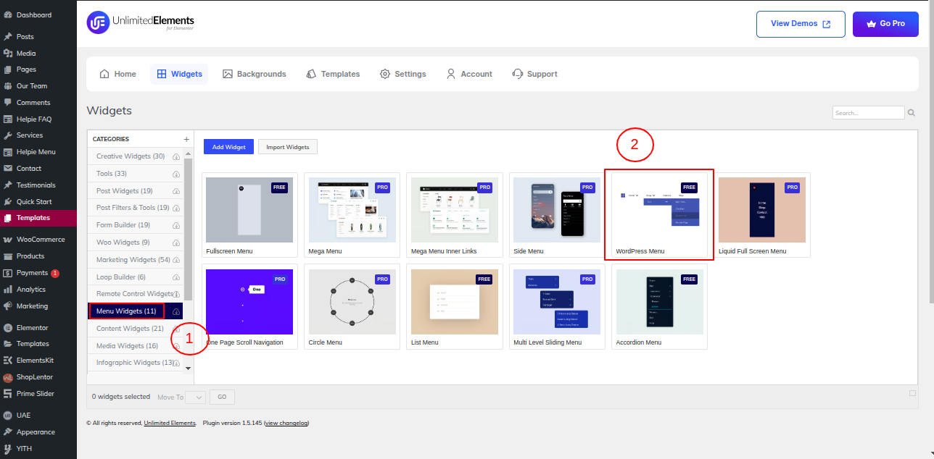
Task: Switch to the Home tab
Action: click(118, 74)
